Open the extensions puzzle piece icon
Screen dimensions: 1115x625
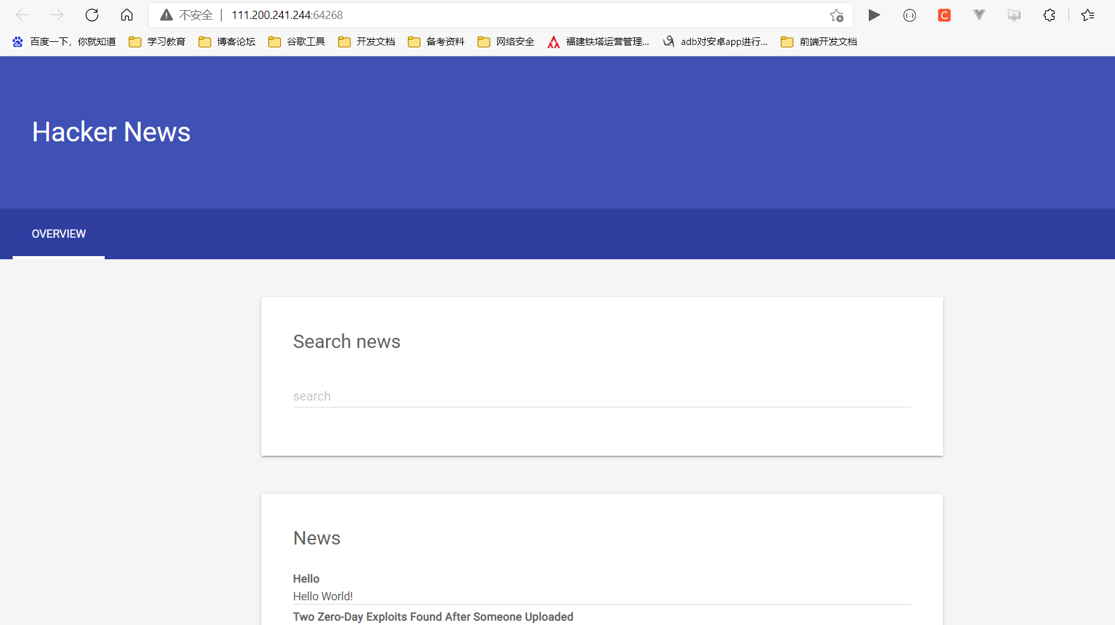point(1049,15)
